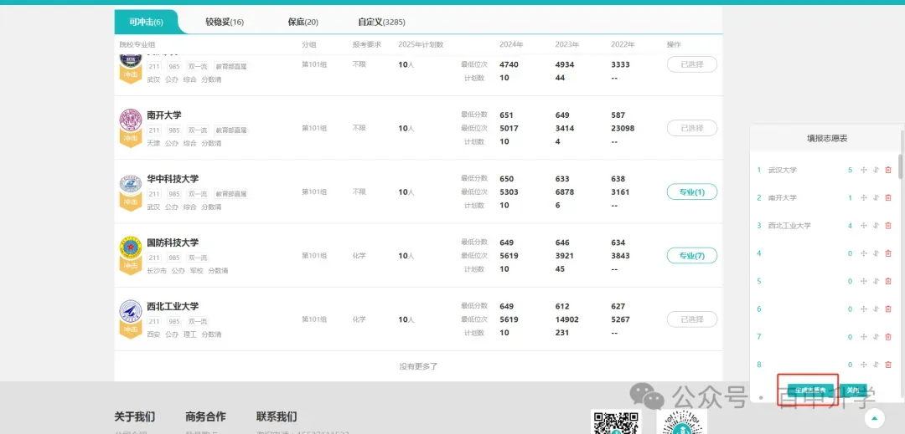Click the trash icon in row 8
Viewport: 905px width, 434px height.
pyautogui.click(x=887, y=365)
